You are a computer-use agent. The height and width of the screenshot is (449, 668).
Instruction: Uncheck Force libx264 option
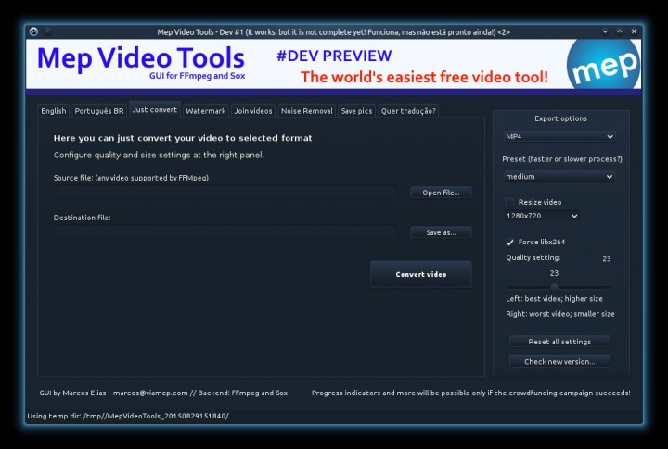(509, 242)
